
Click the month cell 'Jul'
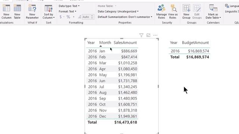[102, 87]
